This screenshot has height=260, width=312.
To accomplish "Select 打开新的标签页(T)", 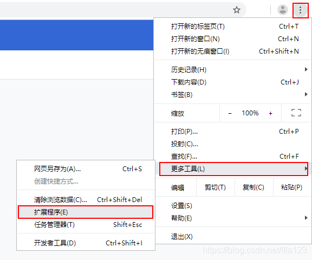I will 233,26.
